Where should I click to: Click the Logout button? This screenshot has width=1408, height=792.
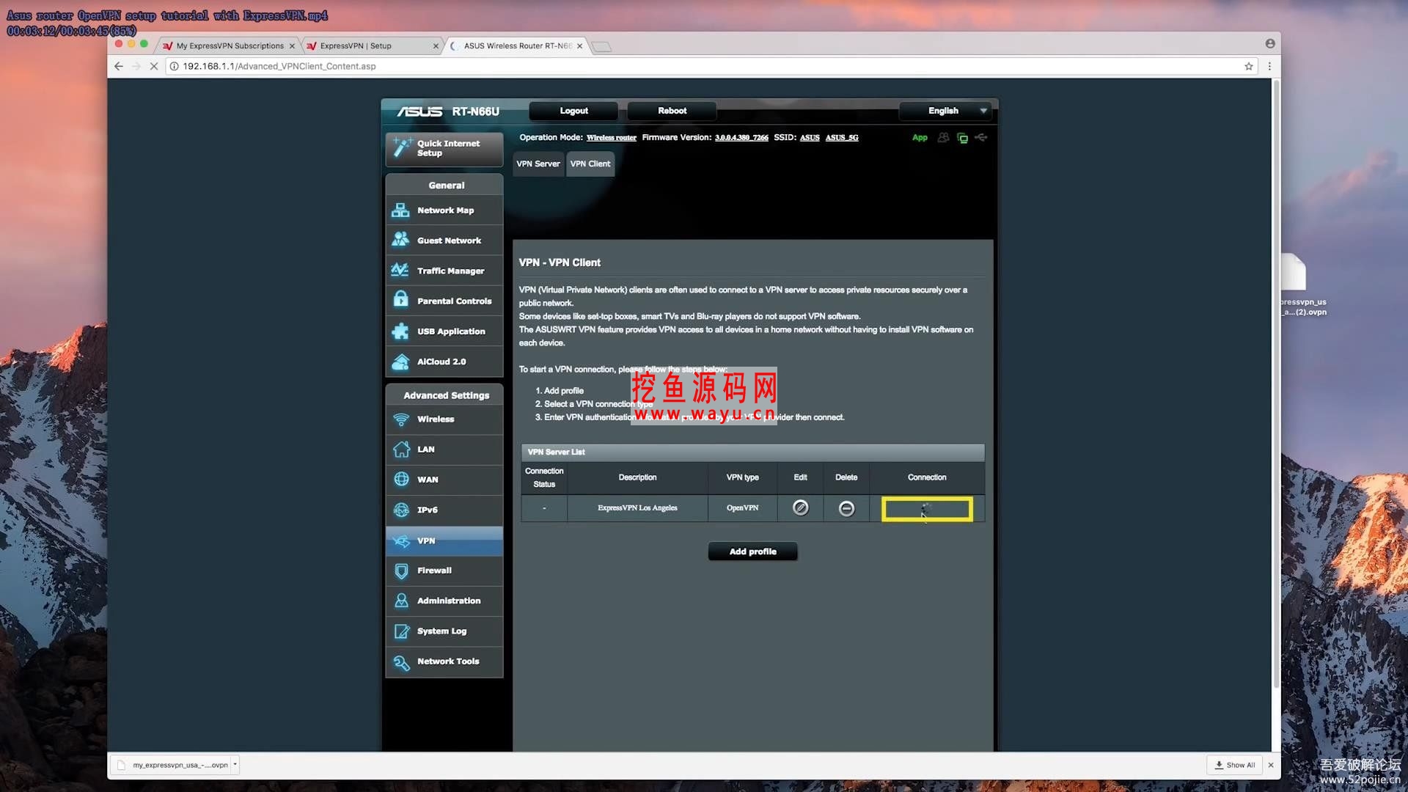tap(574, 111)
